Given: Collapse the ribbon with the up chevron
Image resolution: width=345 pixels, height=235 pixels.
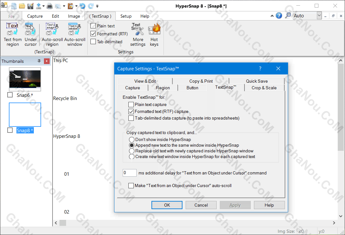Looking at the screenshot, I should click(x=272, y=16).
